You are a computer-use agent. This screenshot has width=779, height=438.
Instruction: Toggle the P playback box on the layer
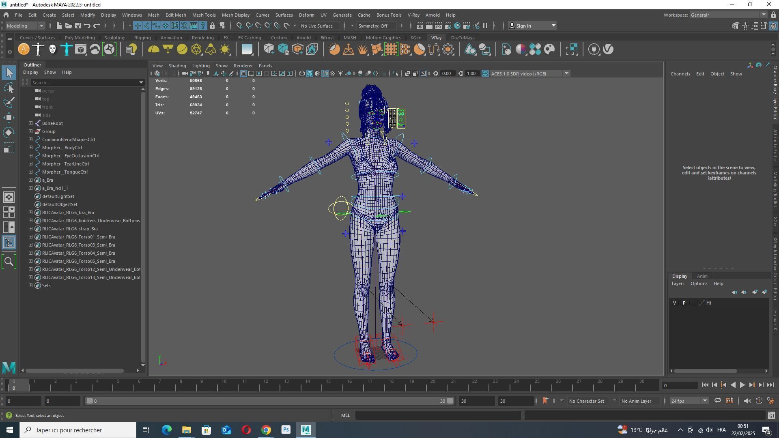coord(684,303)
